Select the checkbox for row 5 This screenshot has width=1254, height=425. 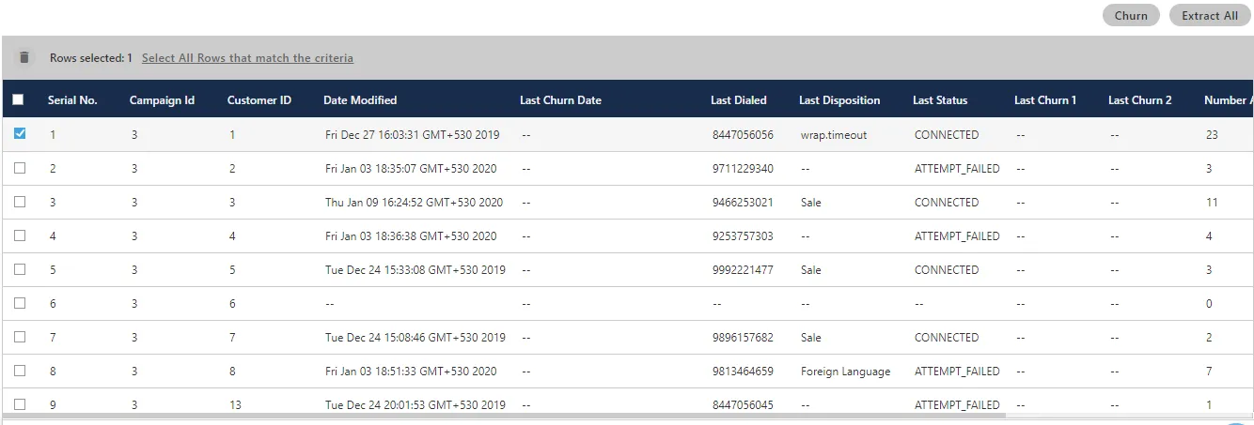pyautogui.click(x=20, y=269)
